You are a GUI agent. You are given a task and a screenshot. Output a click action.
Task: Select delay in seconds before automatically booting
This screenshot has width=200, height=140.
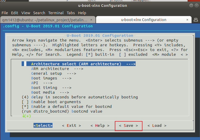pos(80,97)
